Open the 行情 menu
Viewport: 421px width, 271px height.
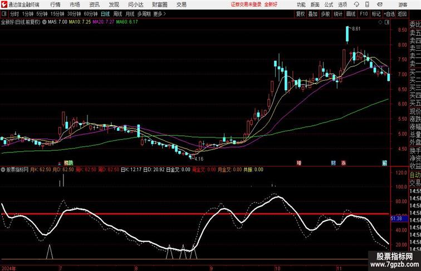tap(55, 4)
